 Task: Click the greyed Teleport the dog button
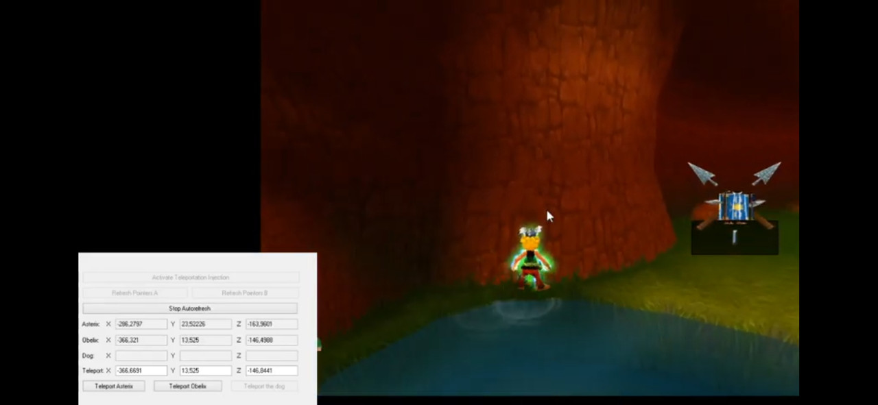point(264,386)
